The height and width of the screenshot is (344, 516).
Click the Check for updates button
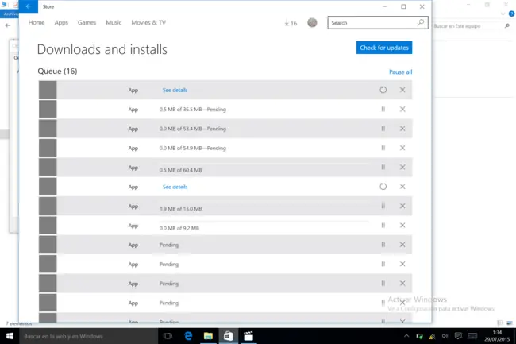384,48
